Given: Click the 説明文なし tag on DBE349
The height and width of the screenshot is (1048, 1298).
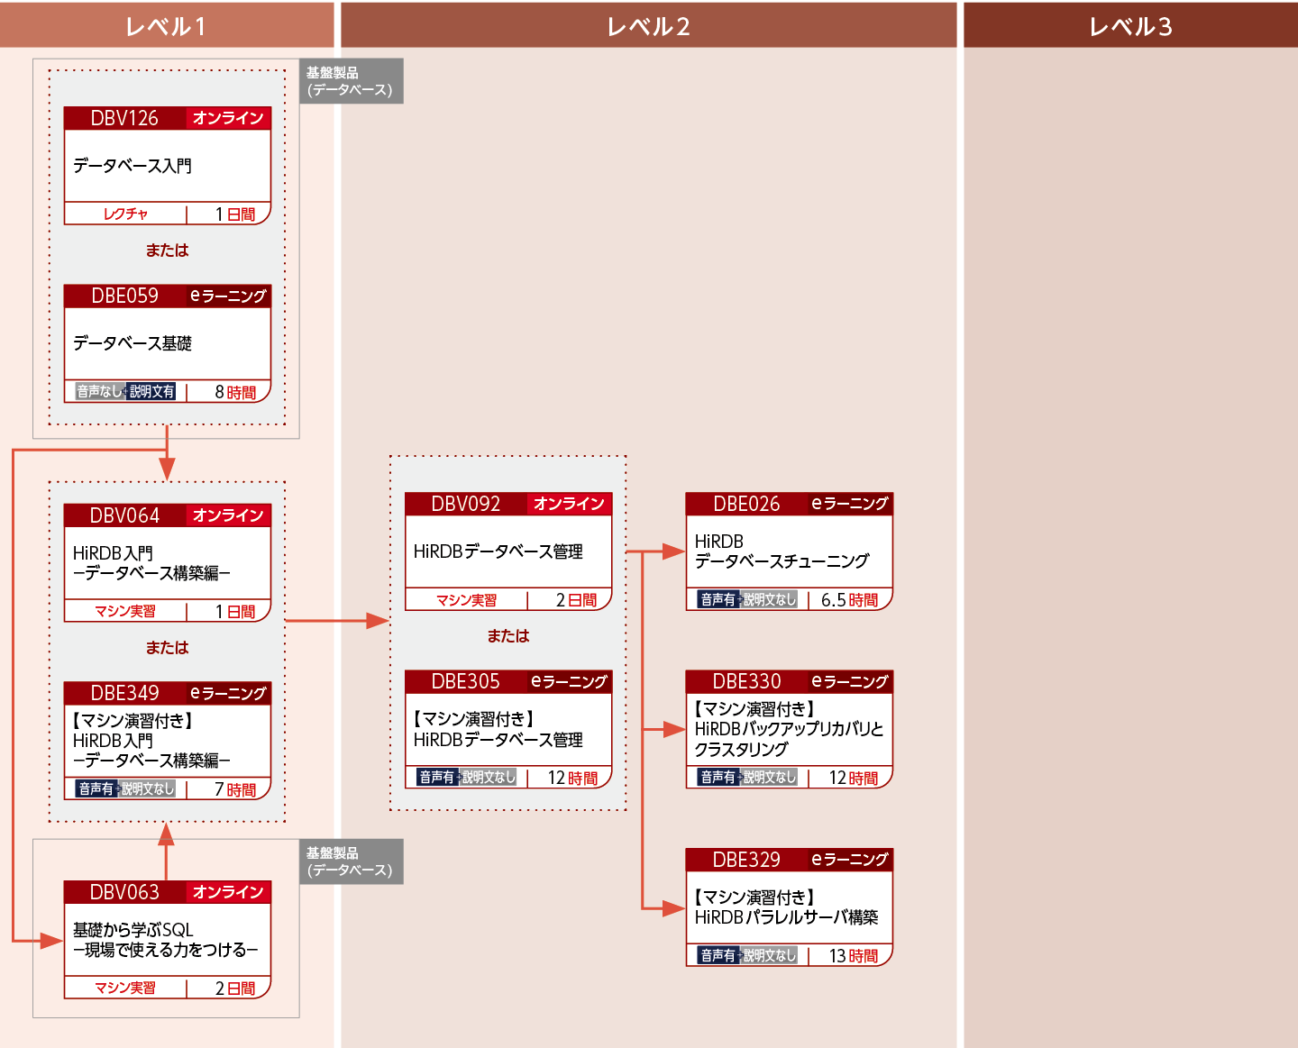Looking at the screenshot, I should pyautogui.click(x=148, y=788).
